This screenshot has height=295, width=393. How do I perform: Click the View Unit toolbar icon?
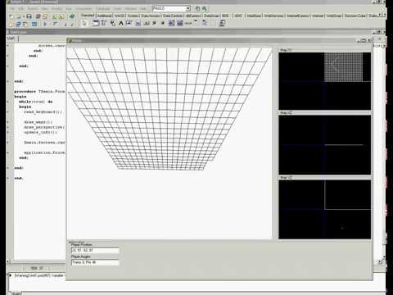point(11,24)
